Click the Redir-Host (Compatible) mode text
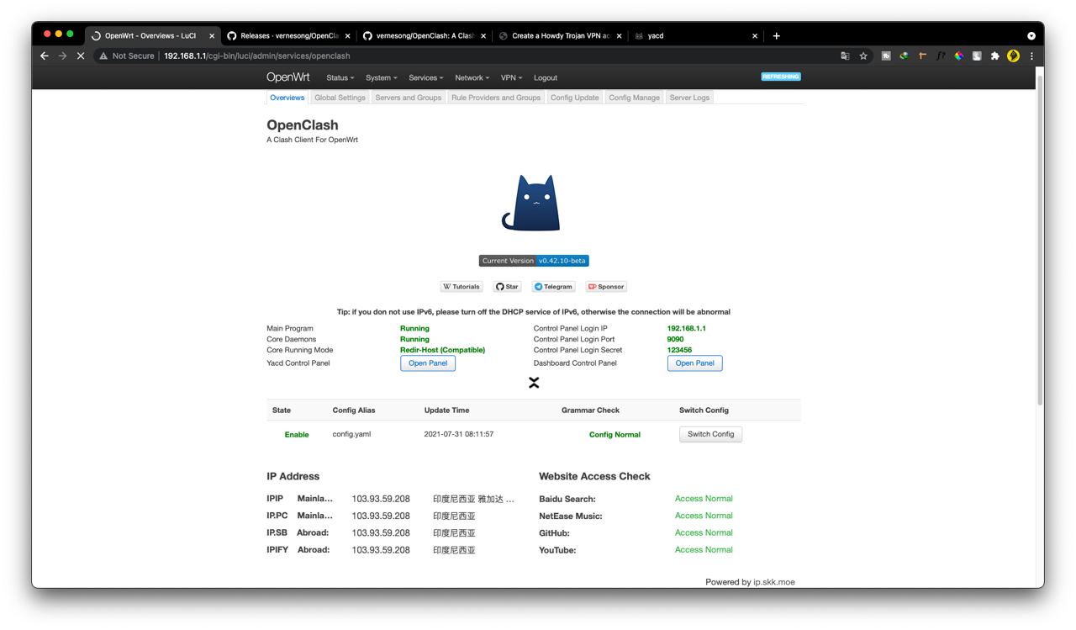This screenshot has height=630, width=1076. (442, 350)
